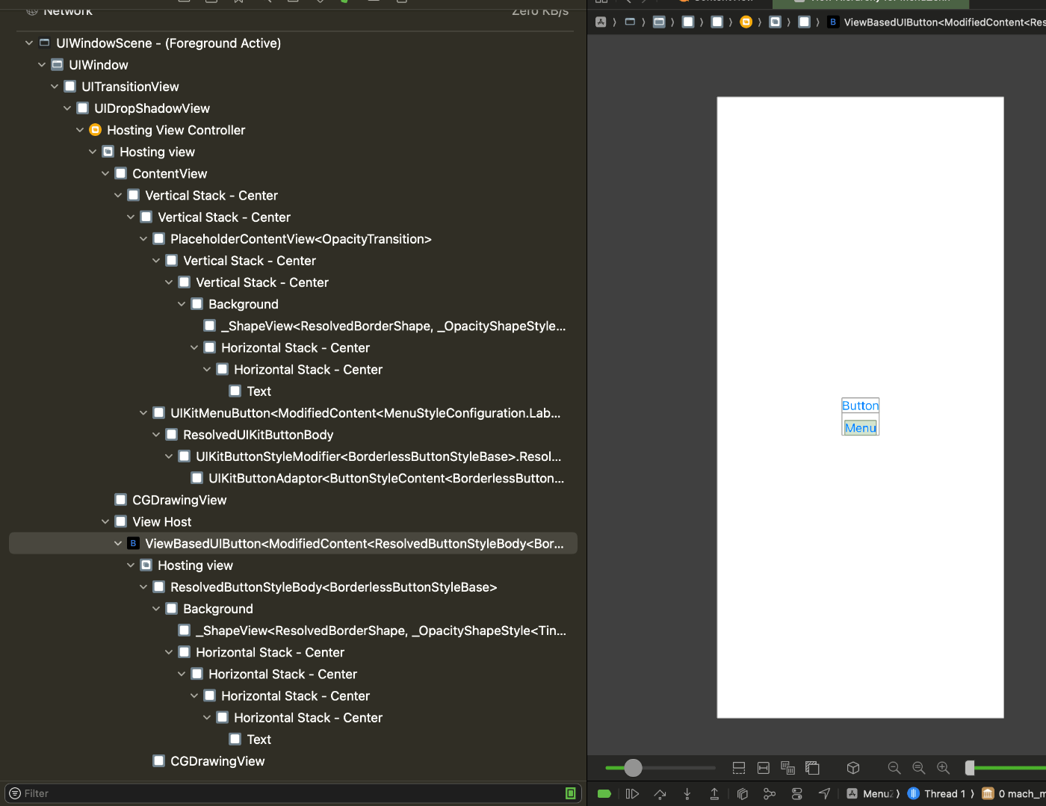Click the Step Out icon in debug bar
The height and width of the screenshot is (806, 1046).
click(x=714, y=793)
